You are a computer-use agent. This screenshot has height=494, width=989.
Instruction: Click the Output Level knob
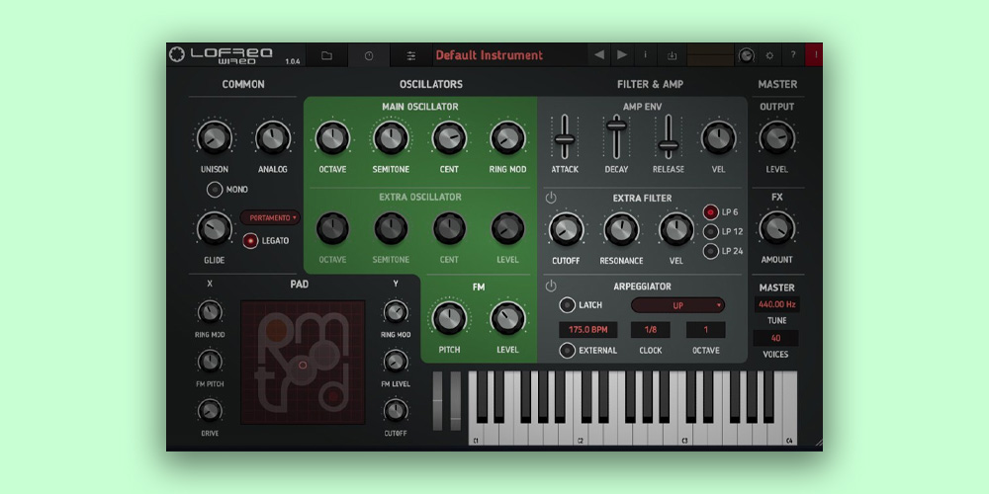coord(777,137)
